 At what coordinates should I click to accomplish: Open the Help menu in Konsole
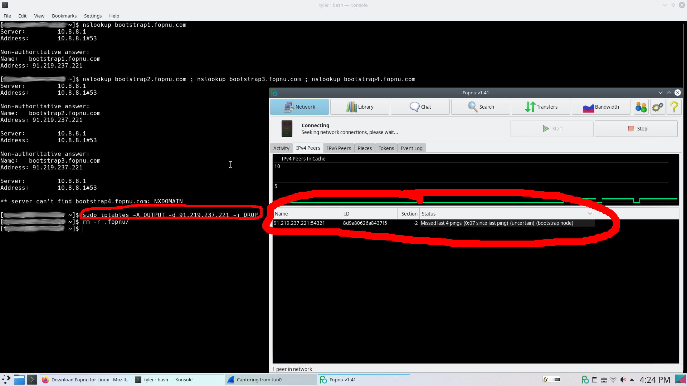tap(114, 16)
